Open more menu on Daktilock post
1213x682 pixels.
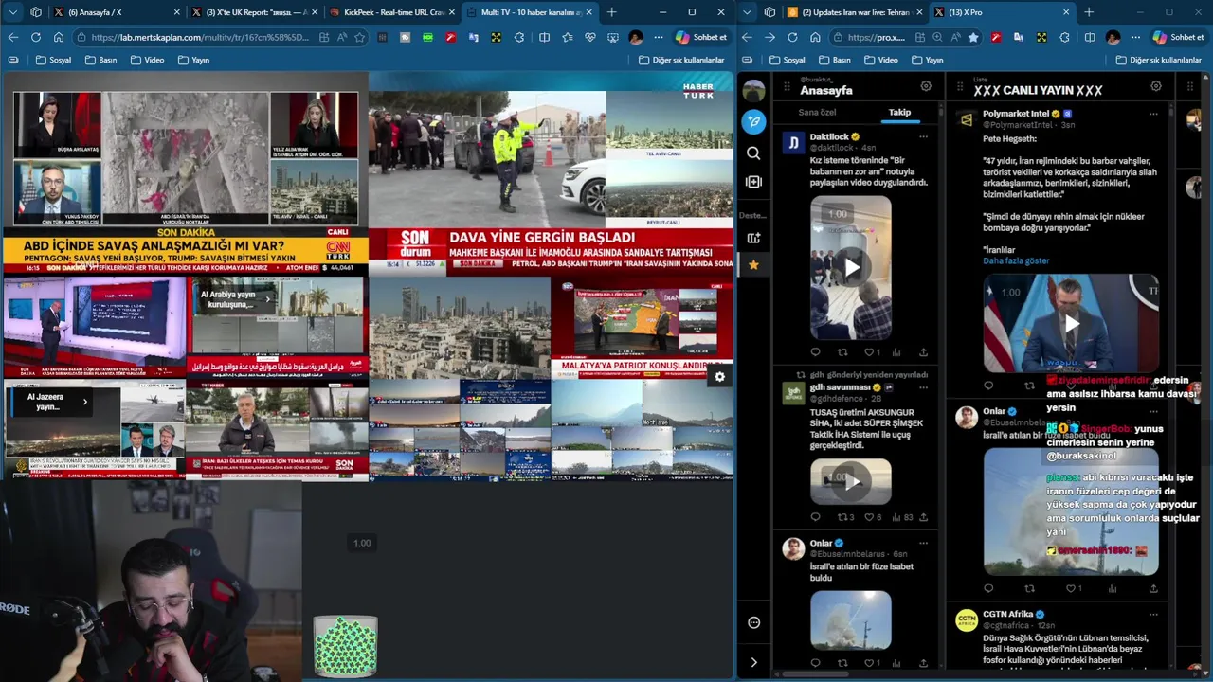[x=923, y=136]
